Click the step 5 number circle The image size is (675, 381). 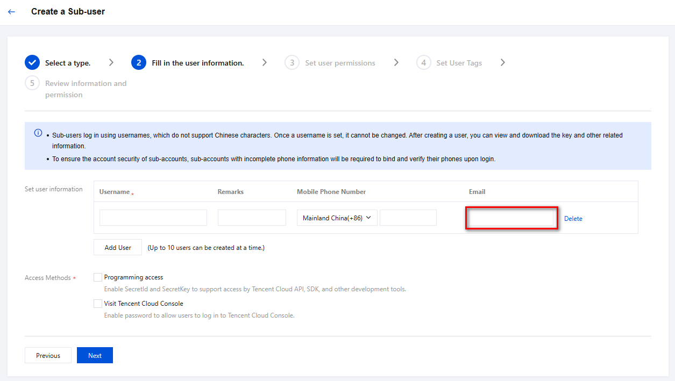32,83
